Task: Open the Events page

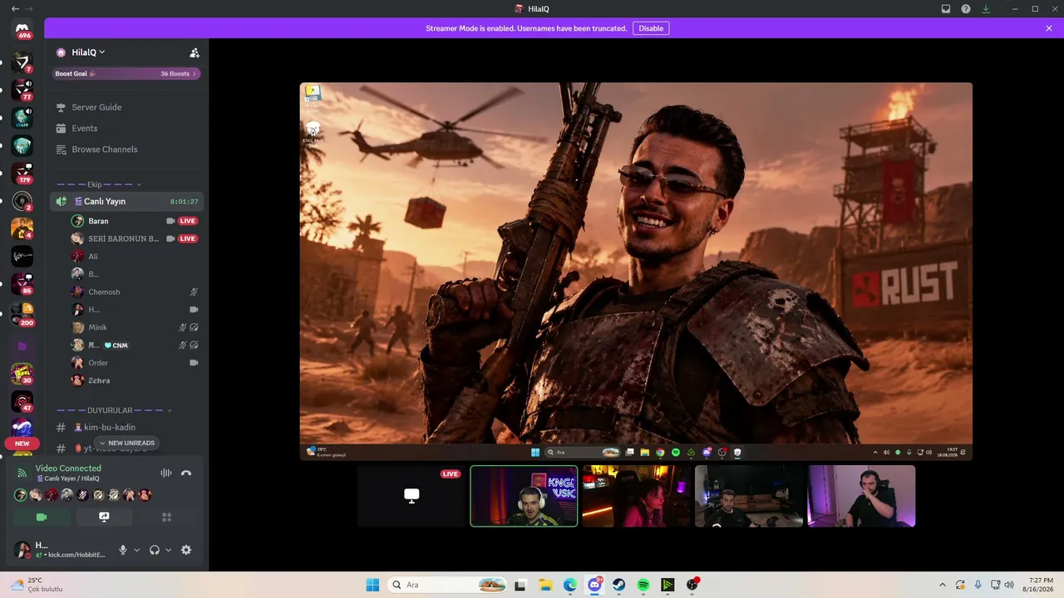Action: pyautogui.click(x=126, y=129)
